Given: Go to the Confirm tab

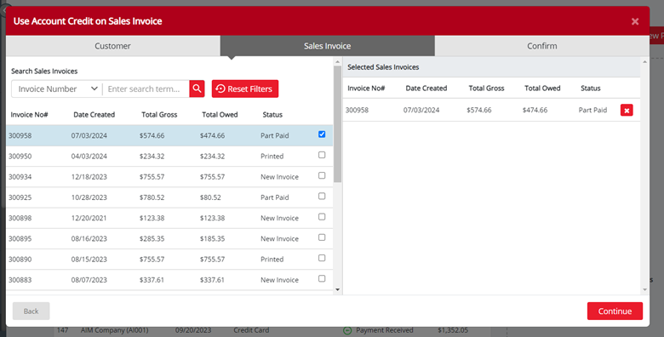Looking at the screenshot, I should click(x=542, y=46).
